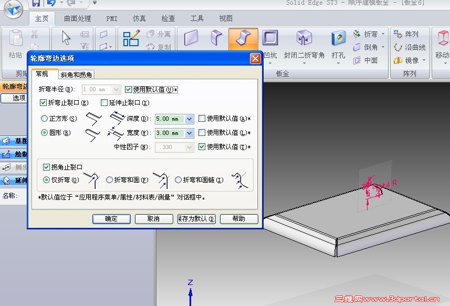Click the Bend (折弯) command

pos(365,34)
